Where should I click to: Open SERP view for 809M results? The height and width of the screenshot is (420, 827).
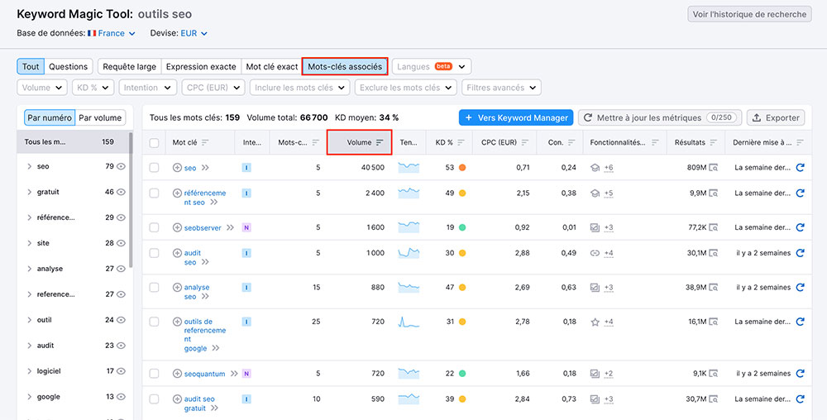point(714,168)
